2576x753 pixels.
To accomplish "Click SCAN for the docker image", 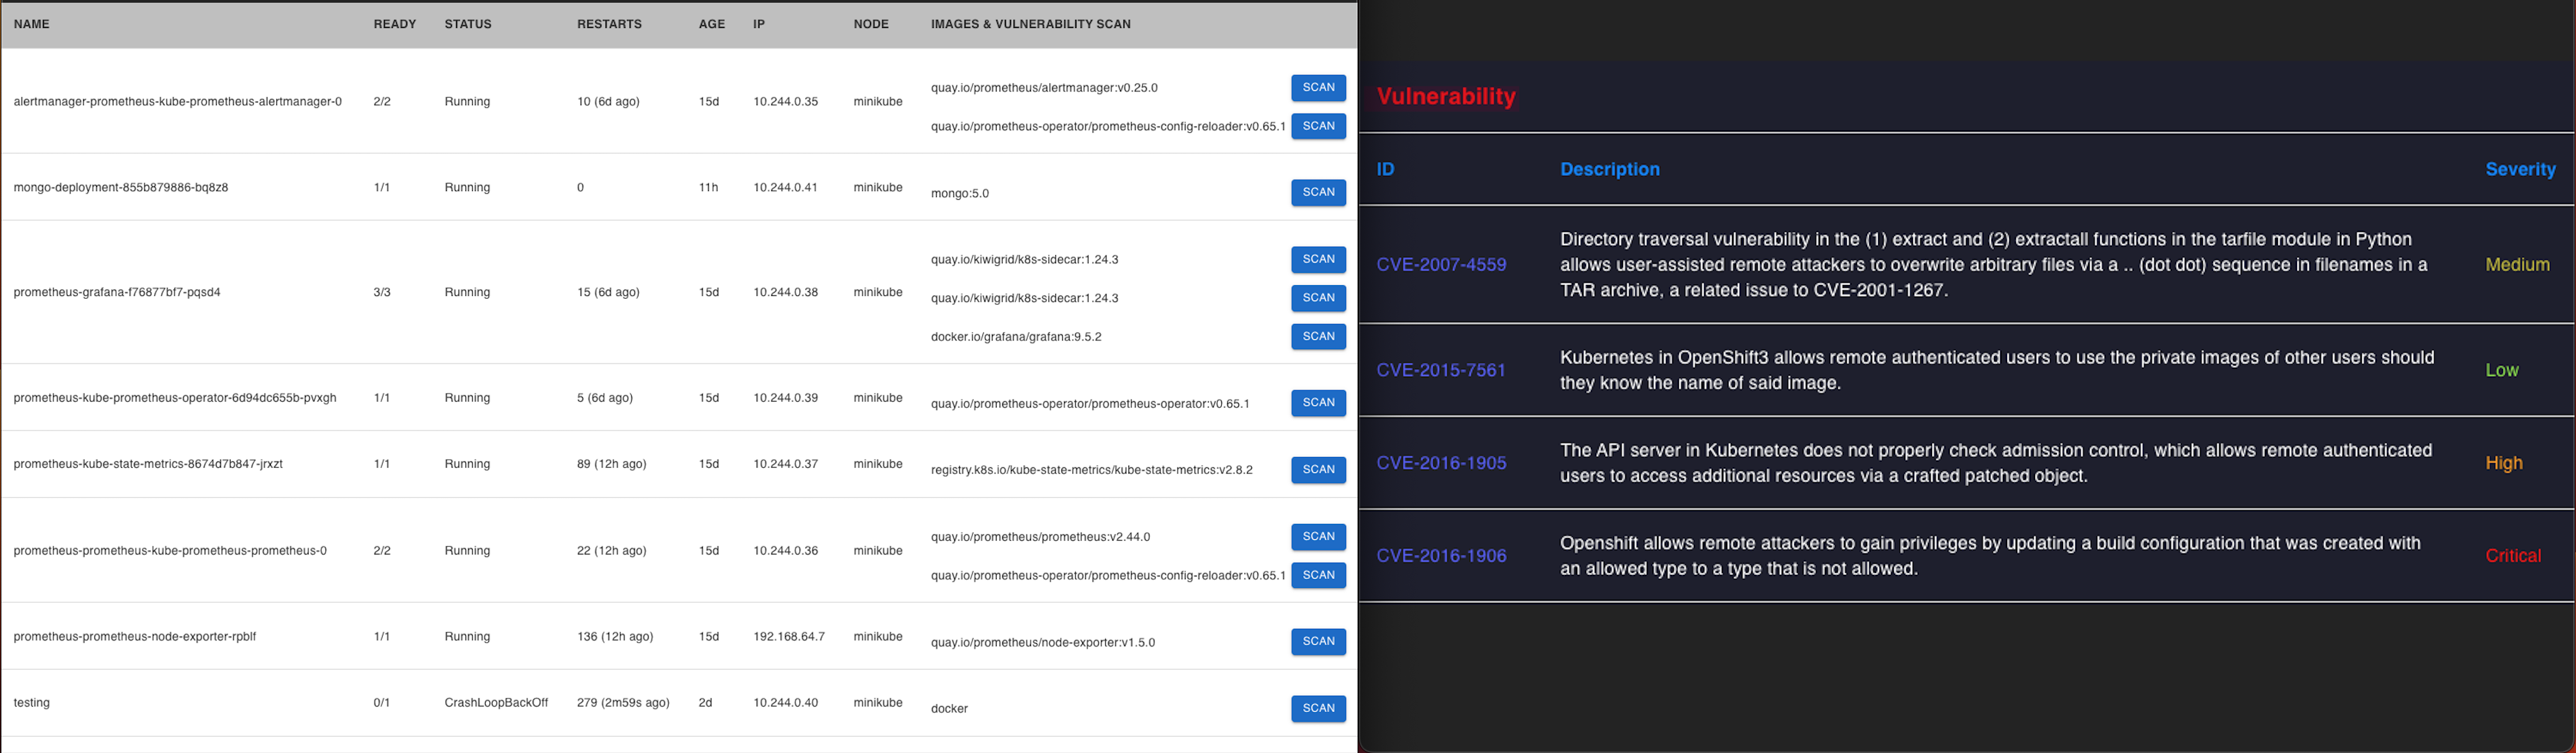I will 1318,708.
